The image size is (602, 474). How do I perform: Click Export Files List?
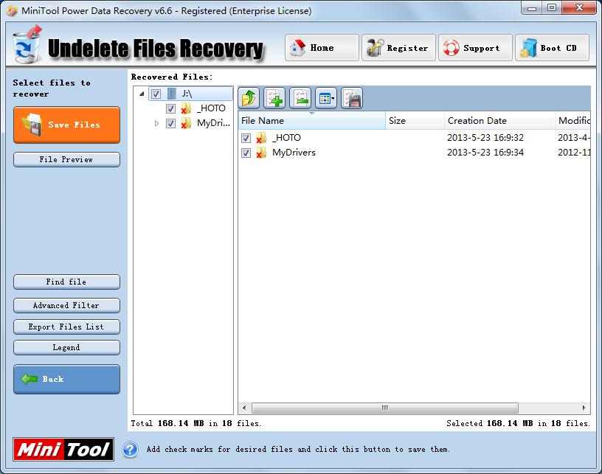click(x=67, y=327)
